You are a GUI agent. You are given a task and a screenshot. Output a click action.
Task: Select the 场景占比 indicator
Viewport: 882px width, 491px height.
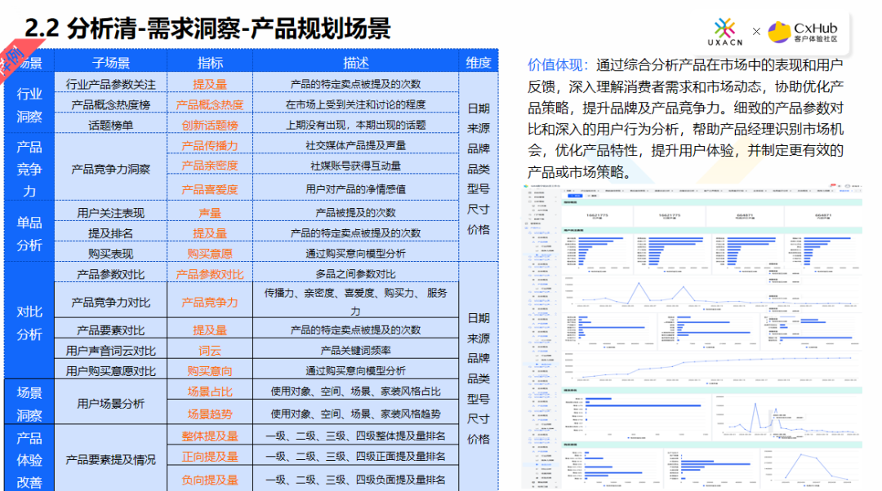210,391
